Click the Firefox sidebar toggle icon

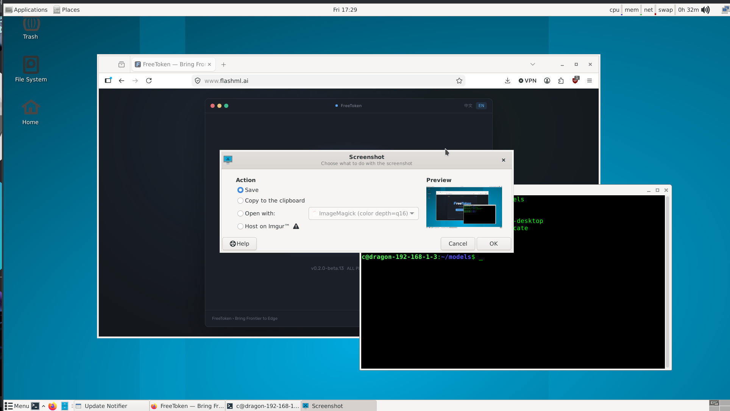[108, 81]
